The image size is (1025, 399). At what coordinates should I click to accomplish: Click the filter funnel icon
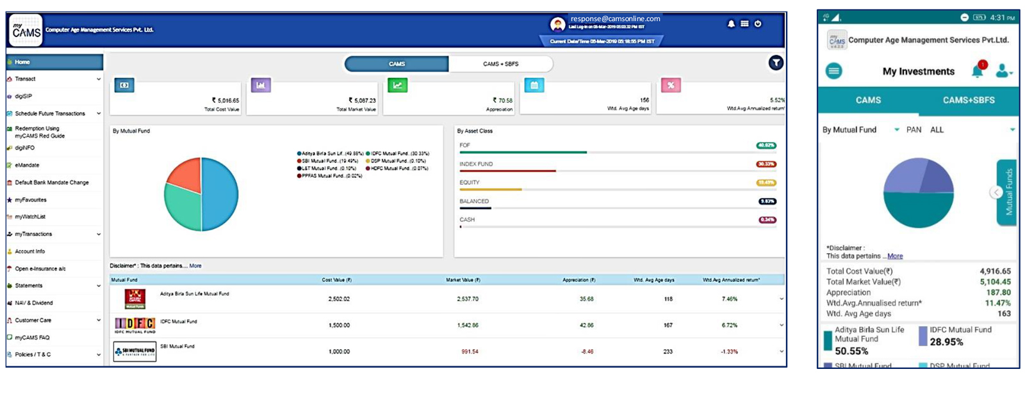point(776,63)
